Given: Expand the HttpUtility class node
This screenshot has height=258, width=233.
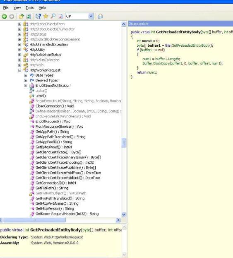Looking at the screenshot, I should 19,50.
